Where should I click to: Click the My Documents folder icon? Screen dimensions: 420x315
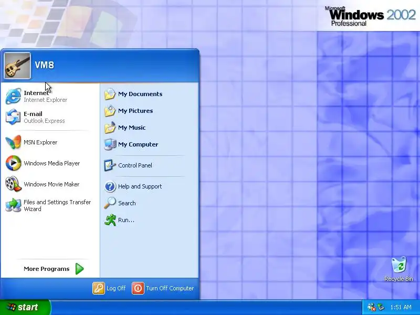click(110, 94)
